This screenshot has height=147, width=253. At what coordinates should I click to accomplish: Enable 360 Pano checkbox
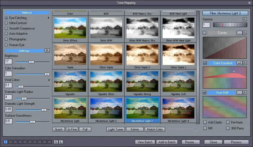click(x=228, y=128)
